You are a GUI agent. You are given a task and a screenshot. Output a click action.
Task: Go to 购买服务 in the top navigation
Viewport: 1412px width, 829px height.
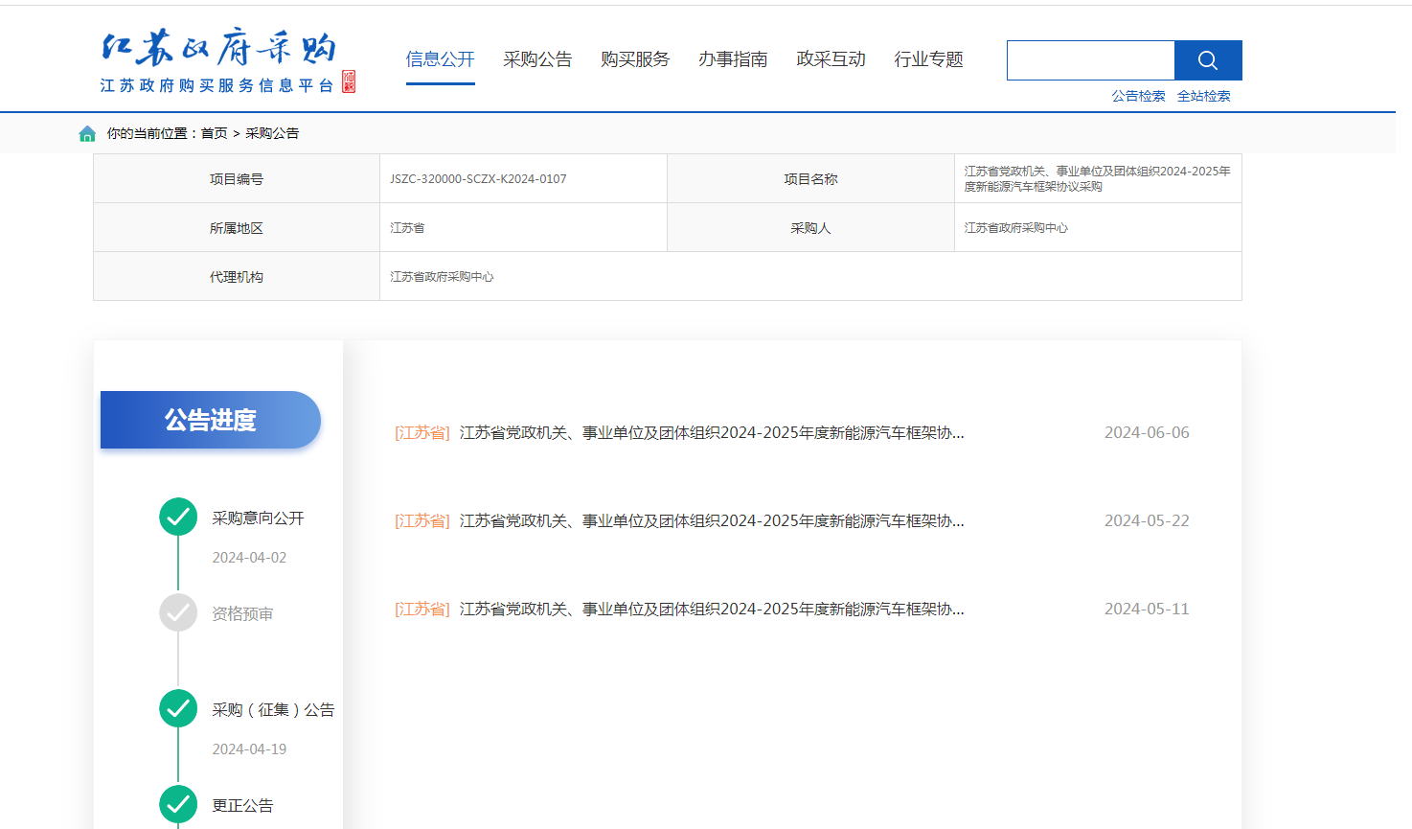coord(635,59)
